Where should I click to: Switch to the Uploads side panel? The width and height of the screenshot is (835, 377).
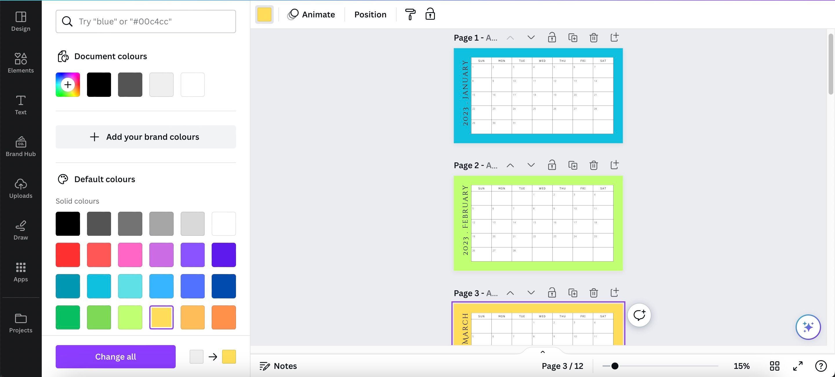[21, 188]
